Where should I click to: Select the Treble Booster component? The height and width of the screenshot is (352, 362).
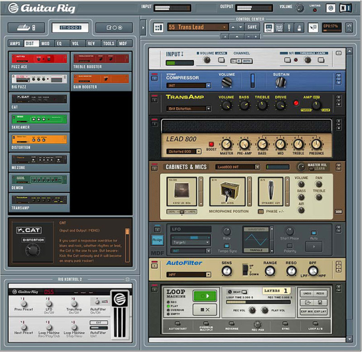[x=101, y=61]
